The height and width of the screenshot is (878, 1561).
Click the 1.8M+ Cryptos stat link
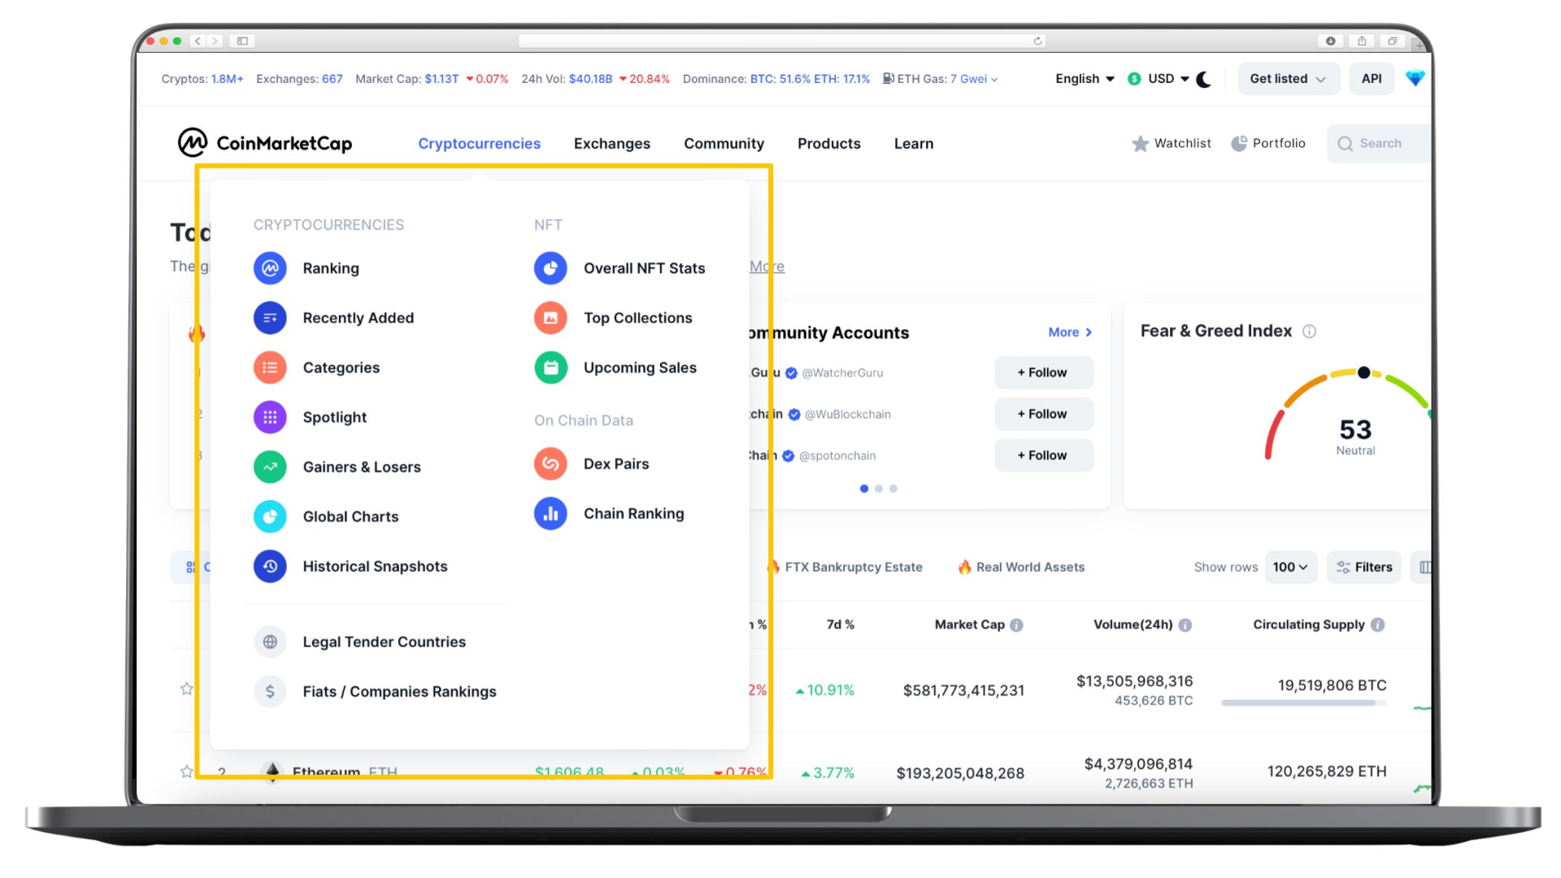(x=227, y=79)
